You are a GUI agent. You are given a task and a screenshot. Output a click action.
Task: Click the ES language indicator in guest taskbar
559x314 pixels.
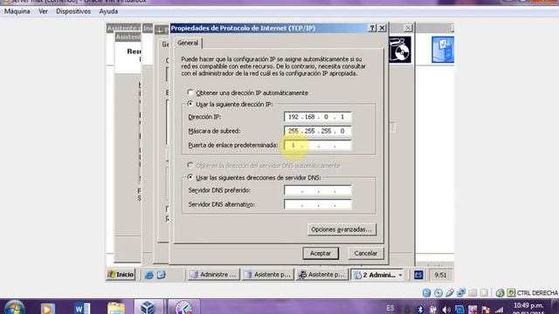click(418, 275)
